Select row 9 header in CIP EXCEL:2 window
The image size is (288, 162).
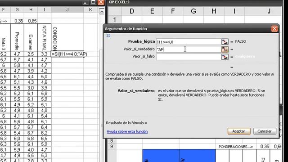point(112,147)
